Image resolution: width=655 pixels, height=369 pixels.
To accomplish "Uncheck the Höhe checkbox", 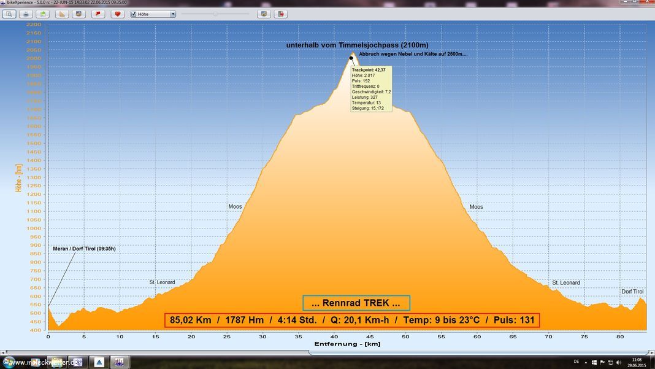I will [x=134, y=14].
